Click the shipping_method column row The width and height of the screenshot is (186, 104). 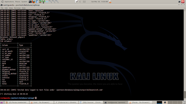(16, 74)
